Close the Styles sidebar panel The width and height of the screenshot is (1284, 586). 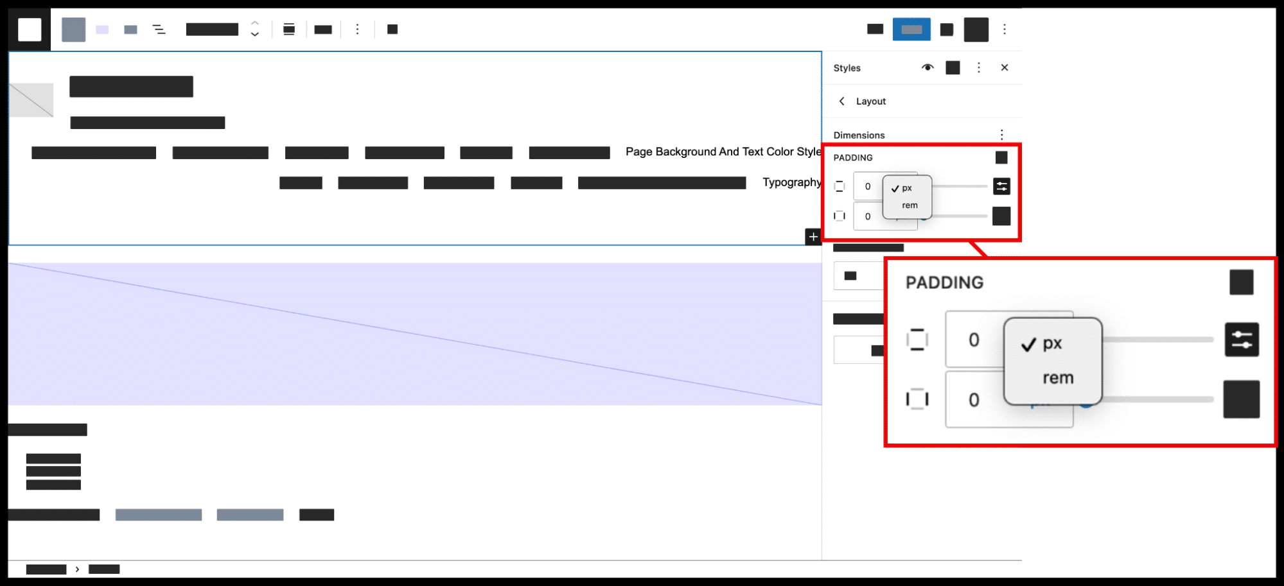pos(1005,67)
